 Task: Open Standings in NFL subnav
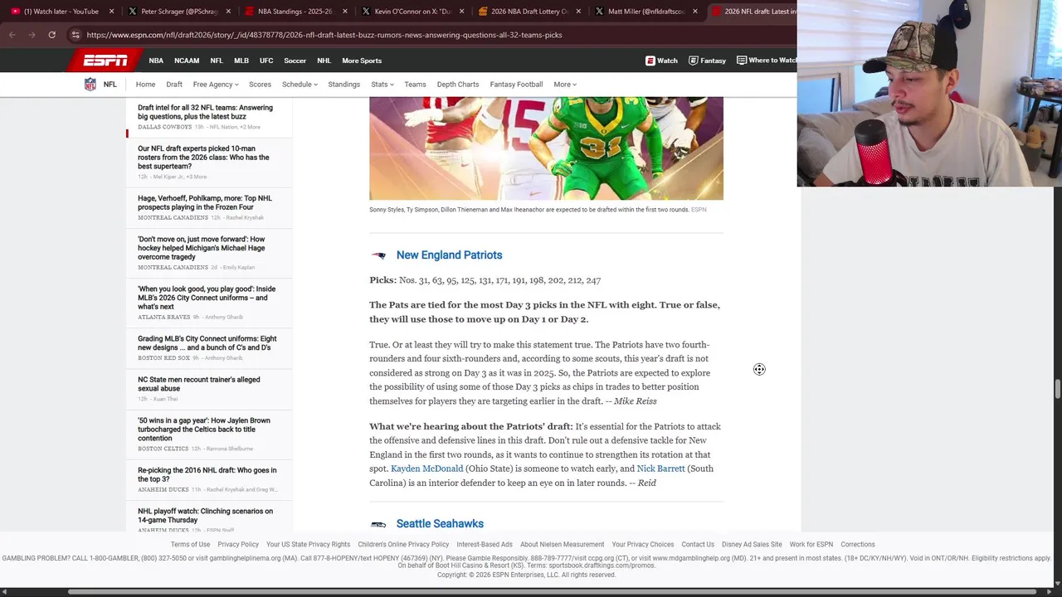[343, 85]
